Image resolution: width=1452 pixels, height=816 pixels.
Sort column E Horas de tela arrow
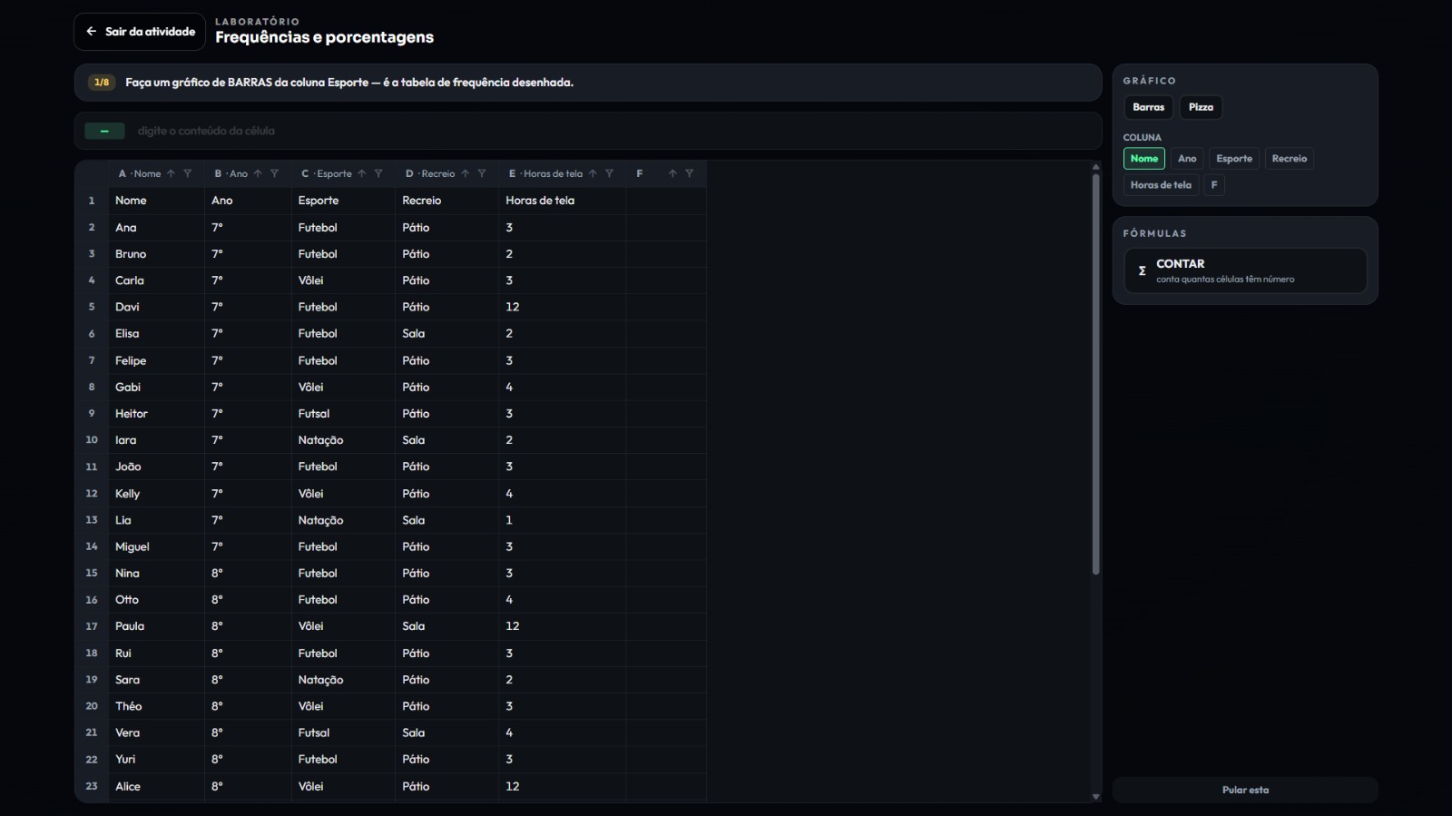pyautogui.click(x=593, y=173)
